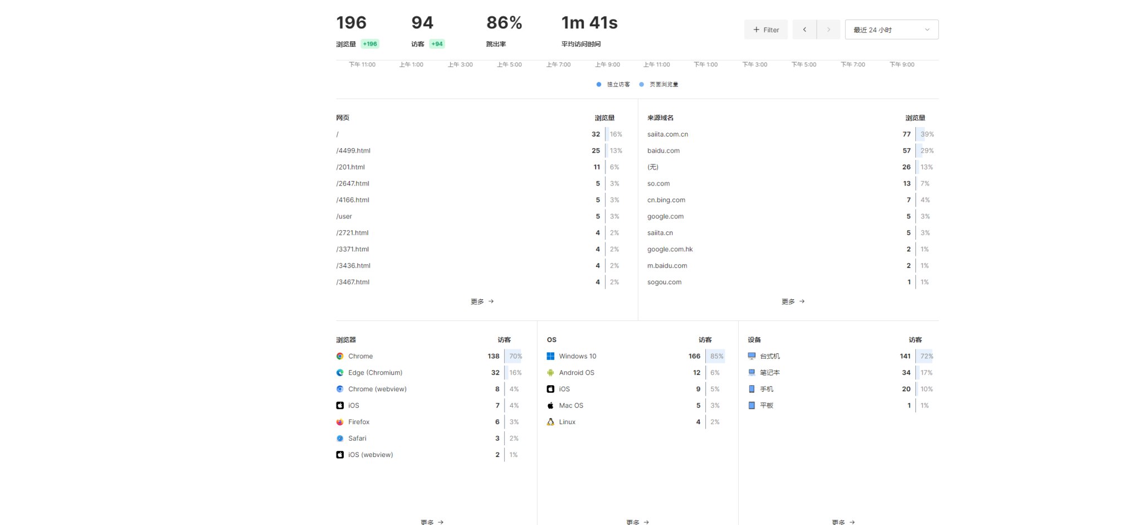This screenshot has width=1141, height=525.
Task: Open the 最近 24 小时 date range dropdown
Action: [x=891, y=30]
